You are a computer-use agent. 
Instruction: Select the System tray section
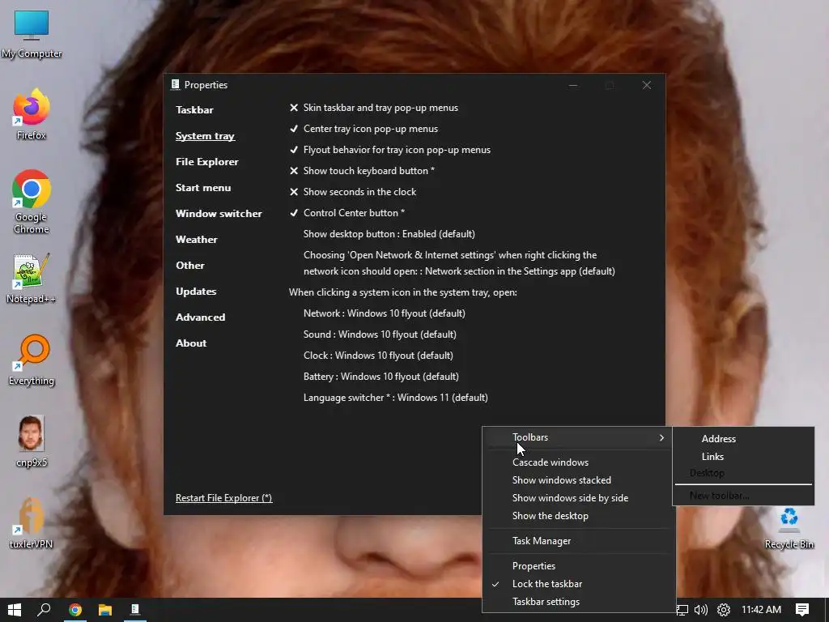coord(205,136)
